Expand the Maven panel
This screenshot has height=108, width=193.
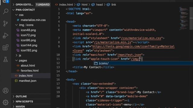click(13, 106)
